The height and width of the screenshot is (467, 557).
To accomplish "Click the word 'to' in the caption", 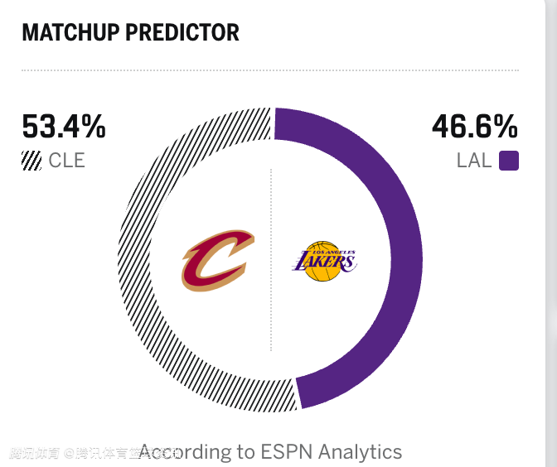I will pyautogui.click(x=245, y=452).
